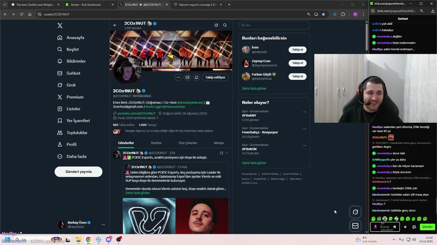437x245 pixels.
Task: Switch to Valorant esports coverage tab
Action: click(x=198, y=5)
